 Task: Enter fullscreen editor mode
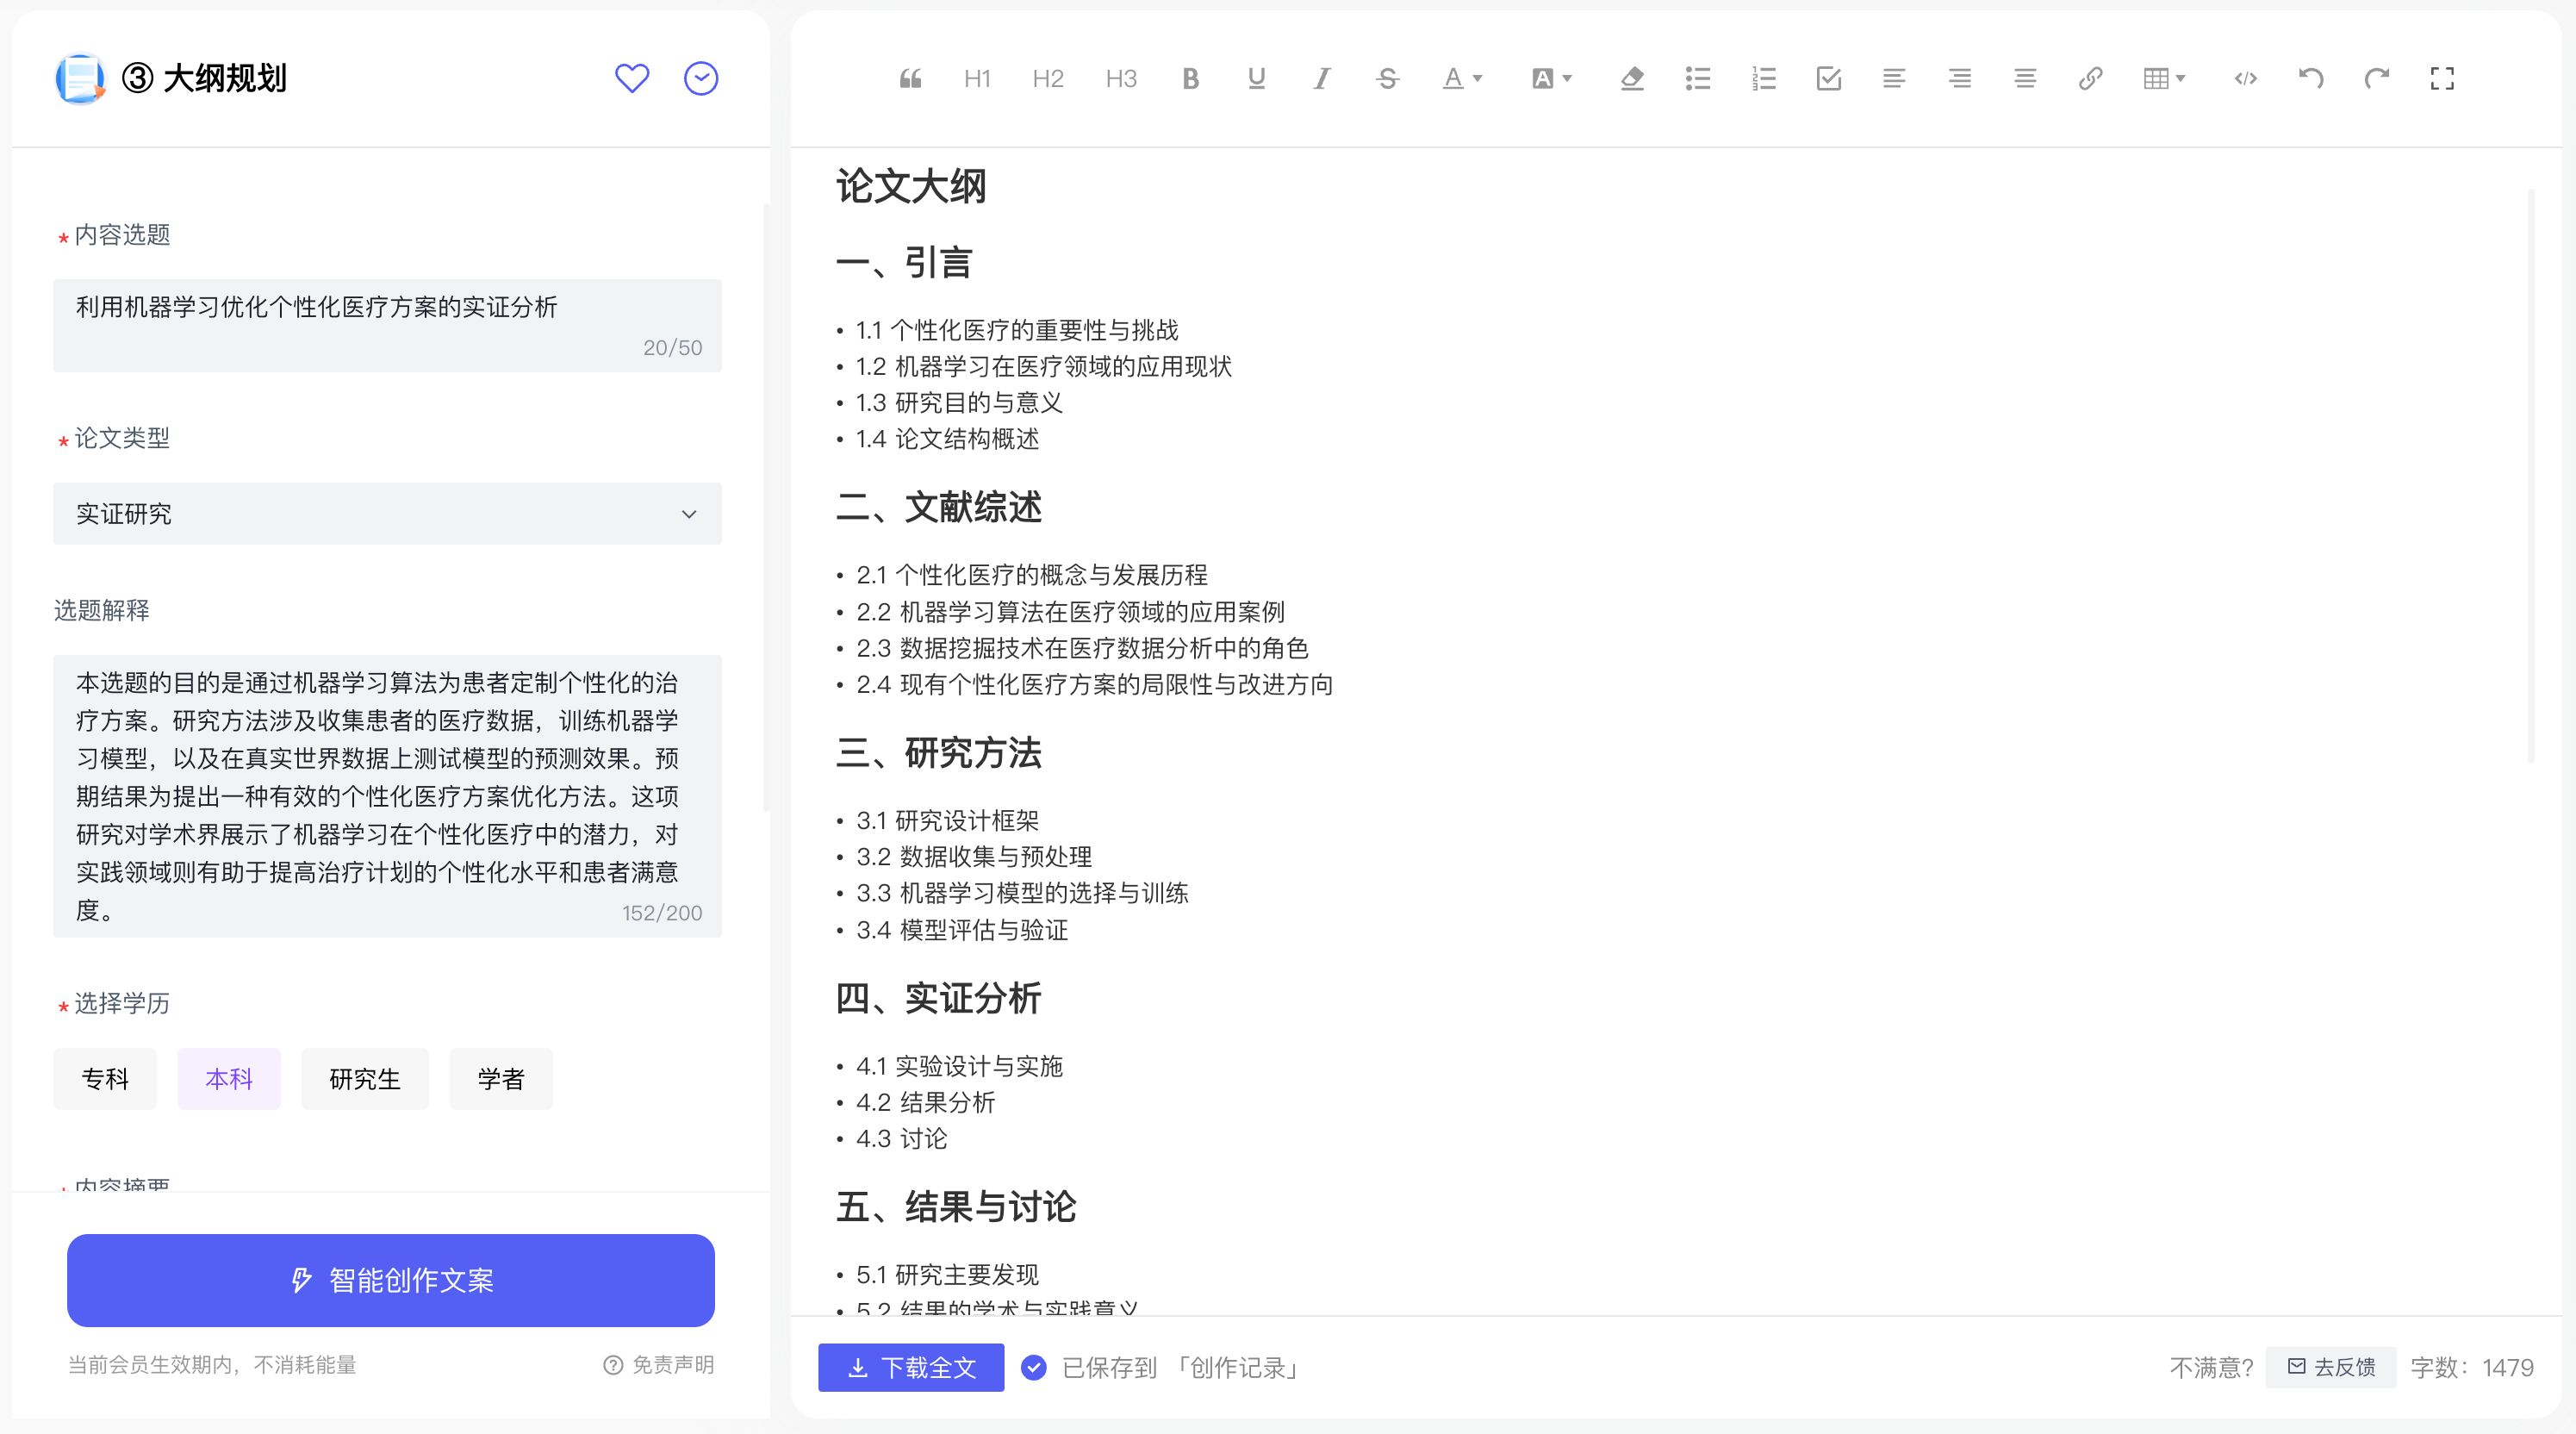click(x=2442, y=79)
